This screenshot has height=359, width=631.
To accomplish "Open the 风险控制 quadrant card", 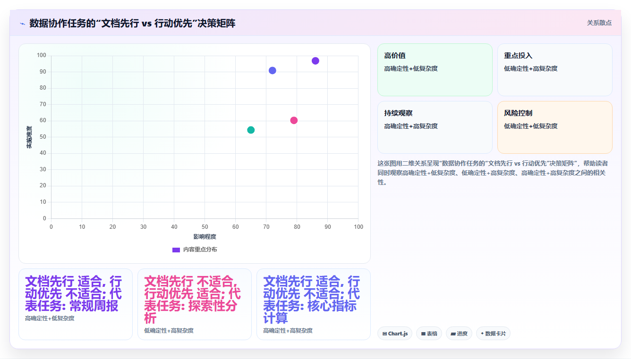I will (x=555, y=127).
